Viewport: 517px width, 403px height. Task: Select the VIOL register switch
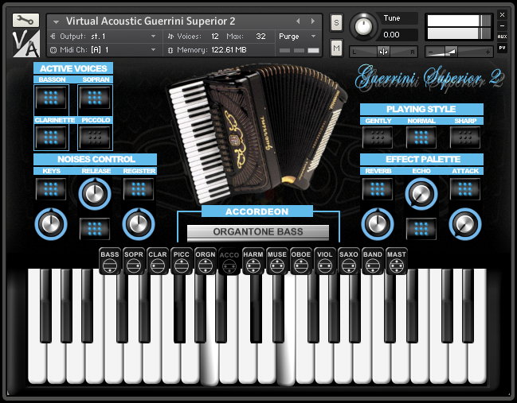click(x=325, y=262)
